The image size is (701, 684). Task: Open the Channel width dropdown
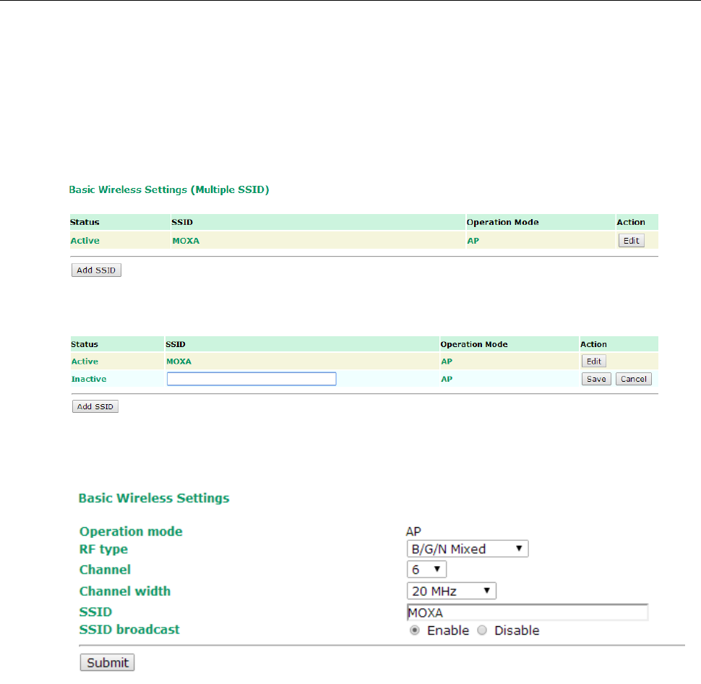[x=452, y=591]
